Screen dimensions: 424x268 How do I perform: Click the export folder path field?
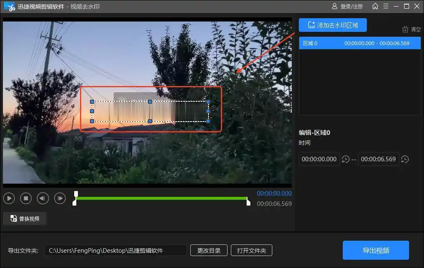[116, 251]
